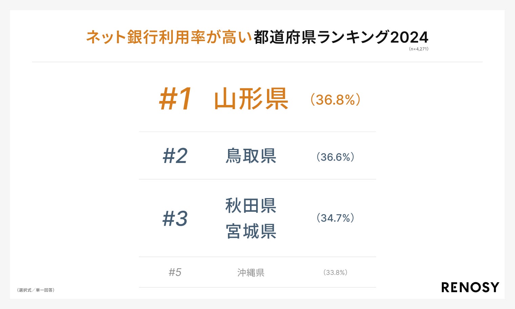This screenshot has height=309, width=515.
Task: Click the #5 rank label
Action: (x=175, y=272)
